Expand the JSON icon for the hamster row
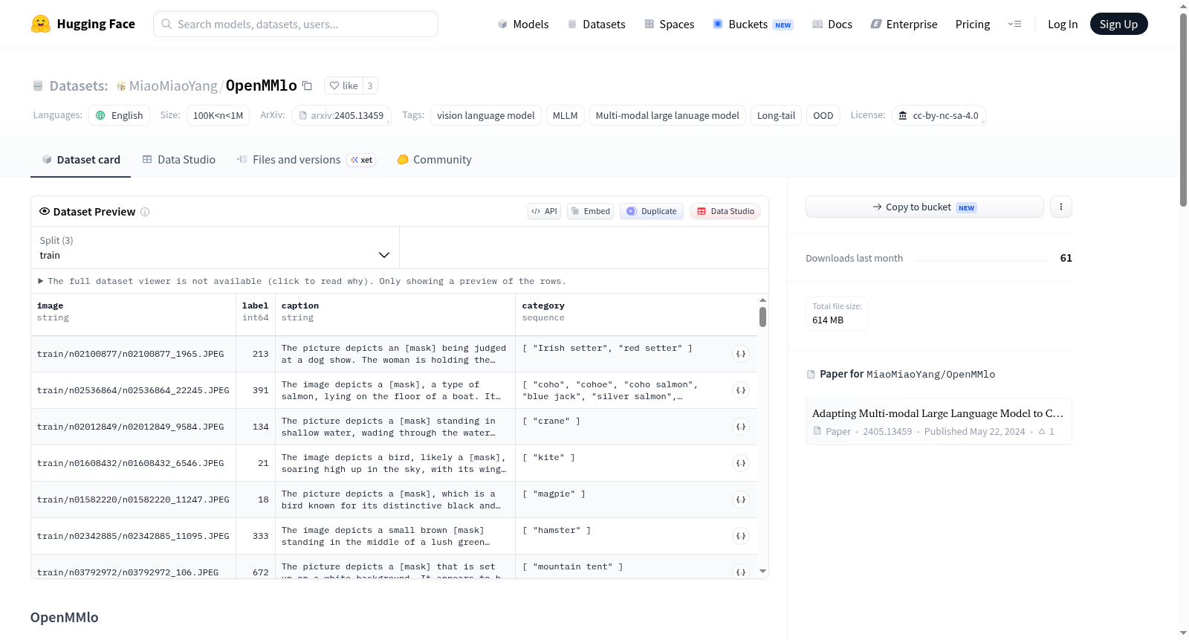This screenshot has width=1189, height=640. pyautogui.click(x=741, y=536)
